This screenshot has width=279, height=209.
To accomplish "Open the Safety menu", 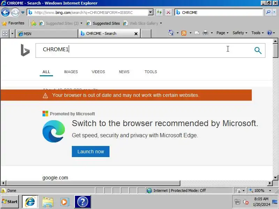I will click(x=240, y=33).
